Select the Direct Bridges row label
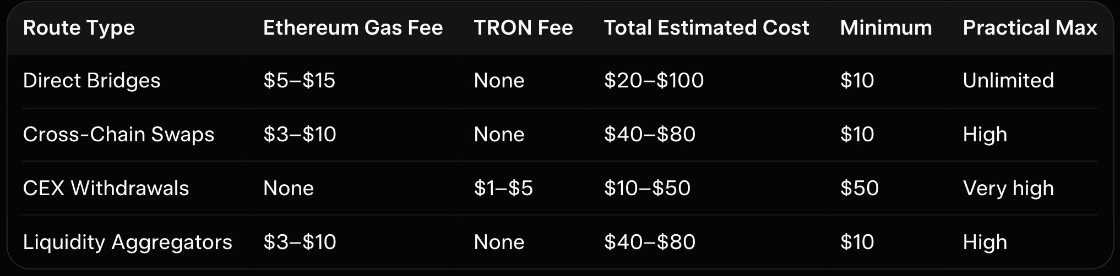The image size is (1120, 276). (91, 81)
